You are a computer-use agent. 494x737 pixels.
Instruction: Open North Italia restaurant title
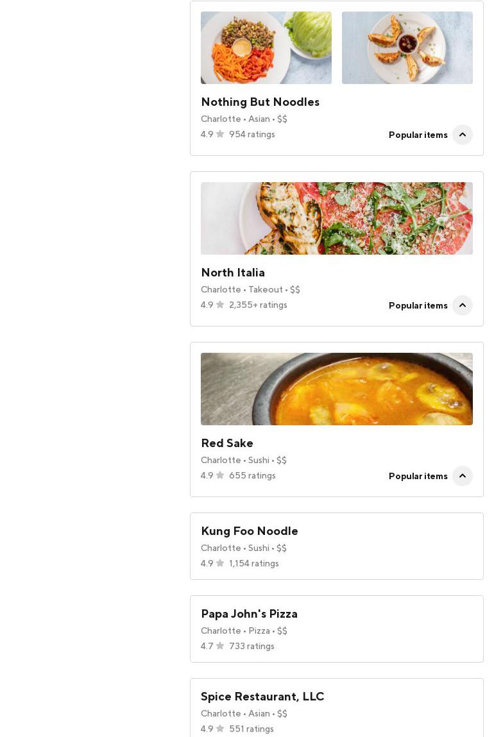point(232,273)
